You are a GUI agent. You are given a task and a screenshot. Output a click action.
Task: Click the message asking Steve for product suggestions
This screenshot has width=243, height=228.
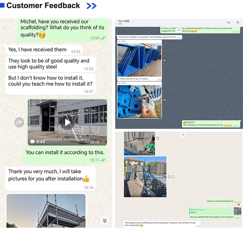coord(200,30)
